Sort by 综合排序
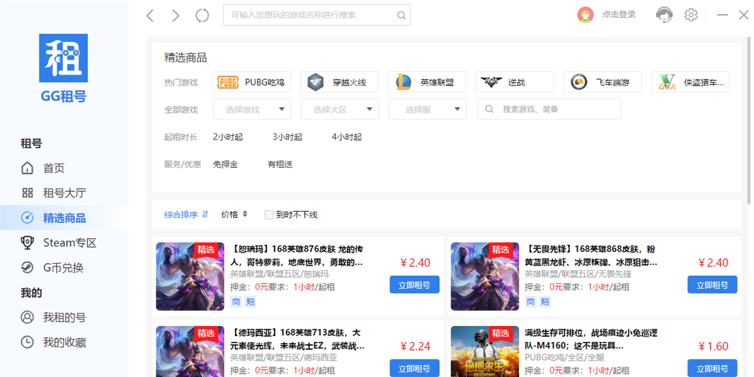 [186, 214]
